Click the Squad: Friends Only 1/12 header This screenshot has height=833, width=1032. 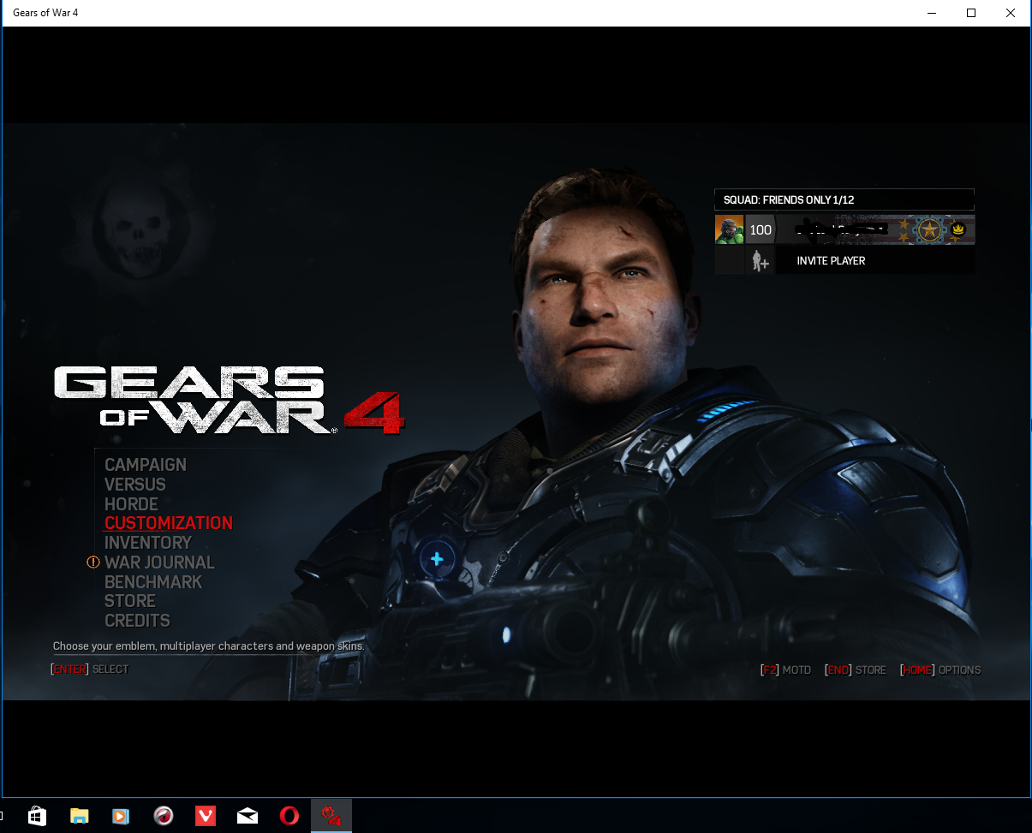844,199
